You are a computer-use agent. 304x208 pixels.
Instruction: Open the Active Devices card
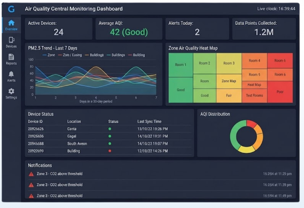58,29
